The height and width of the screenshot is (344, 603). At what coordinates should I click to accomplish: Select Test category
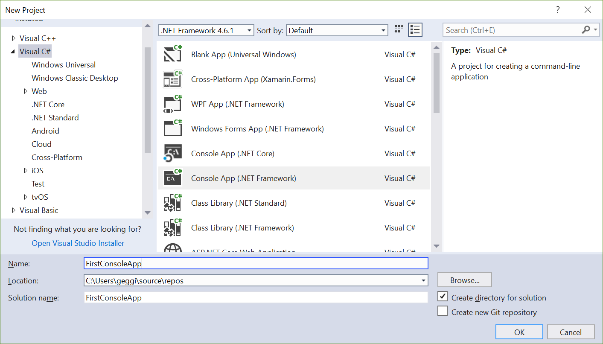tap(38, 184)
